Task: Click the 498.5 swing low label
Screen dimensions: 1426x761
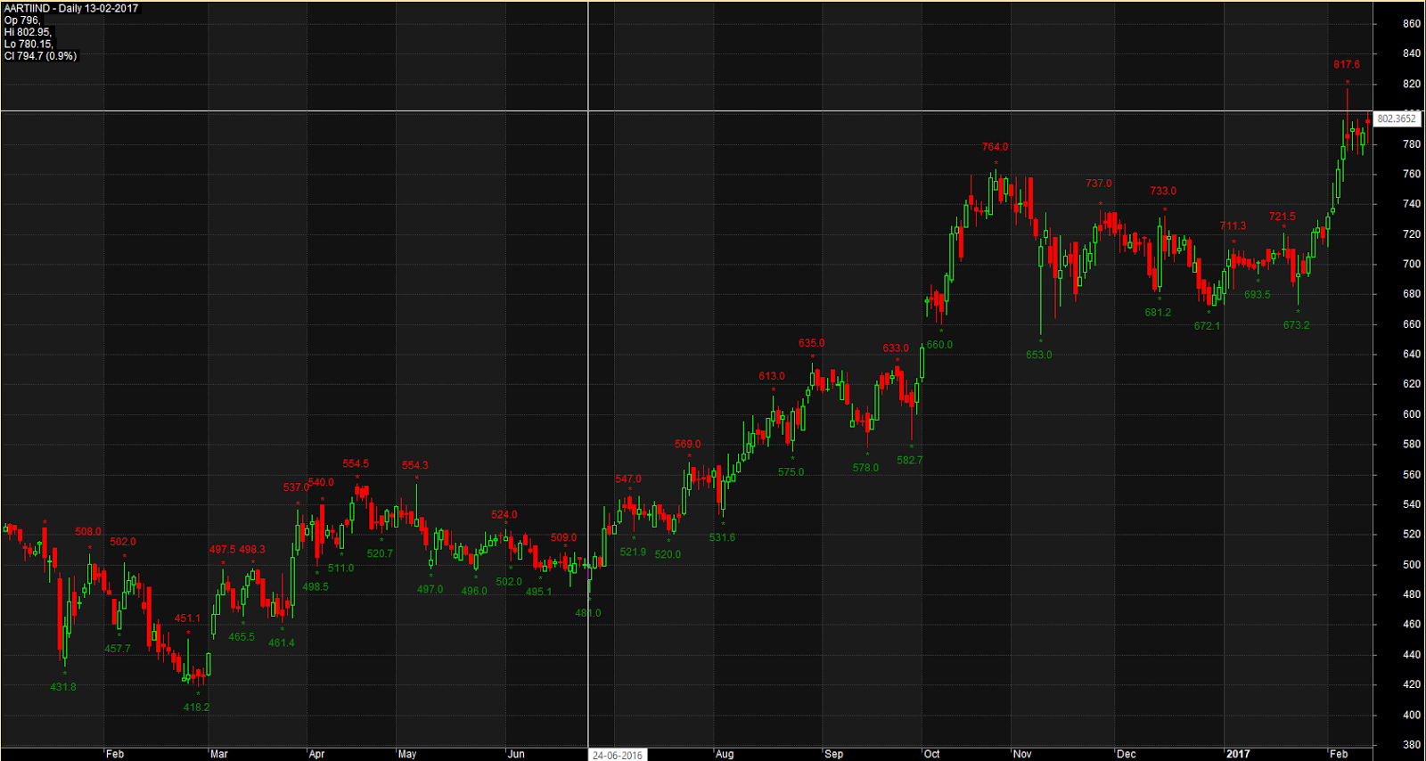Action: 316,587
